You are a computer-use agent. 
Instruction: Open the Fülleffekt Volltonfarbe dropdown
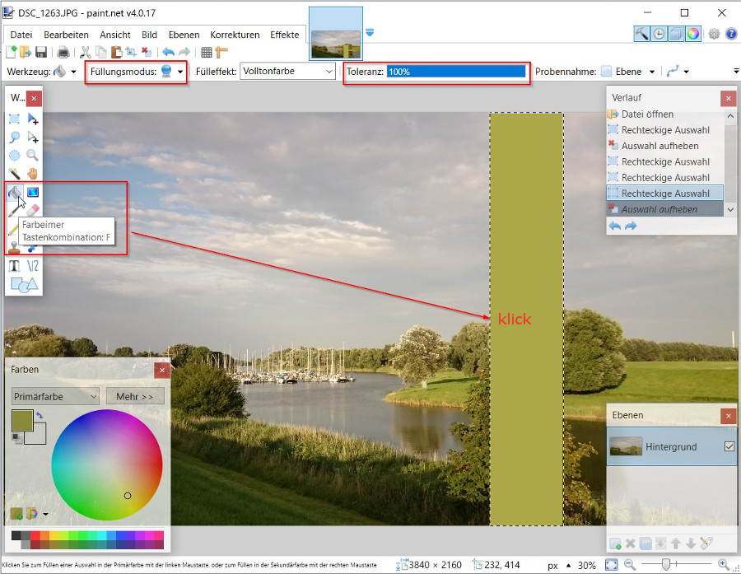[287, 72]
